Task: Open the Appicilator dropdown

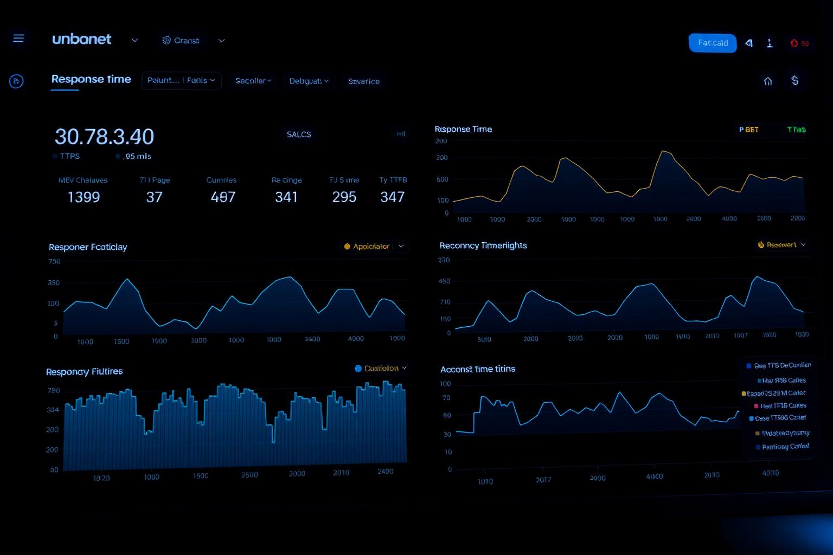Action: [x=374, y=247]
